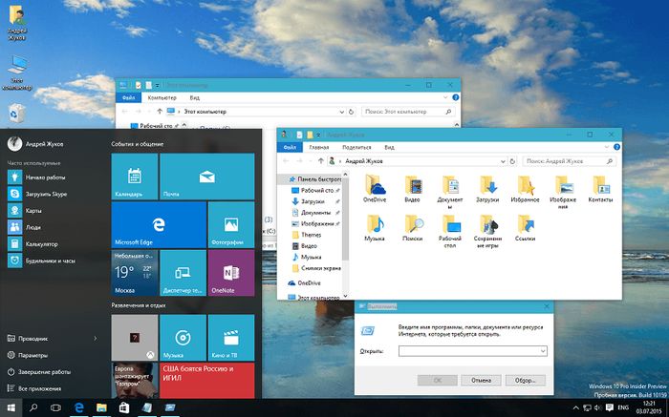Image resolution: width=669 pixels, height=417 pixels.
Task: Open the Музыка tile in Start menu
Action: coord(182,339)
